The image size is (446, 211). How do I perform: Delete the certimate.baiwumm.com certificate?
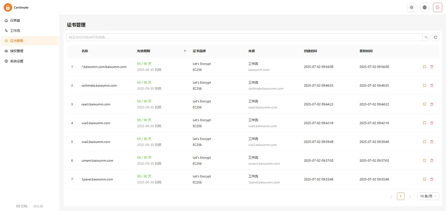coord(432,85)
